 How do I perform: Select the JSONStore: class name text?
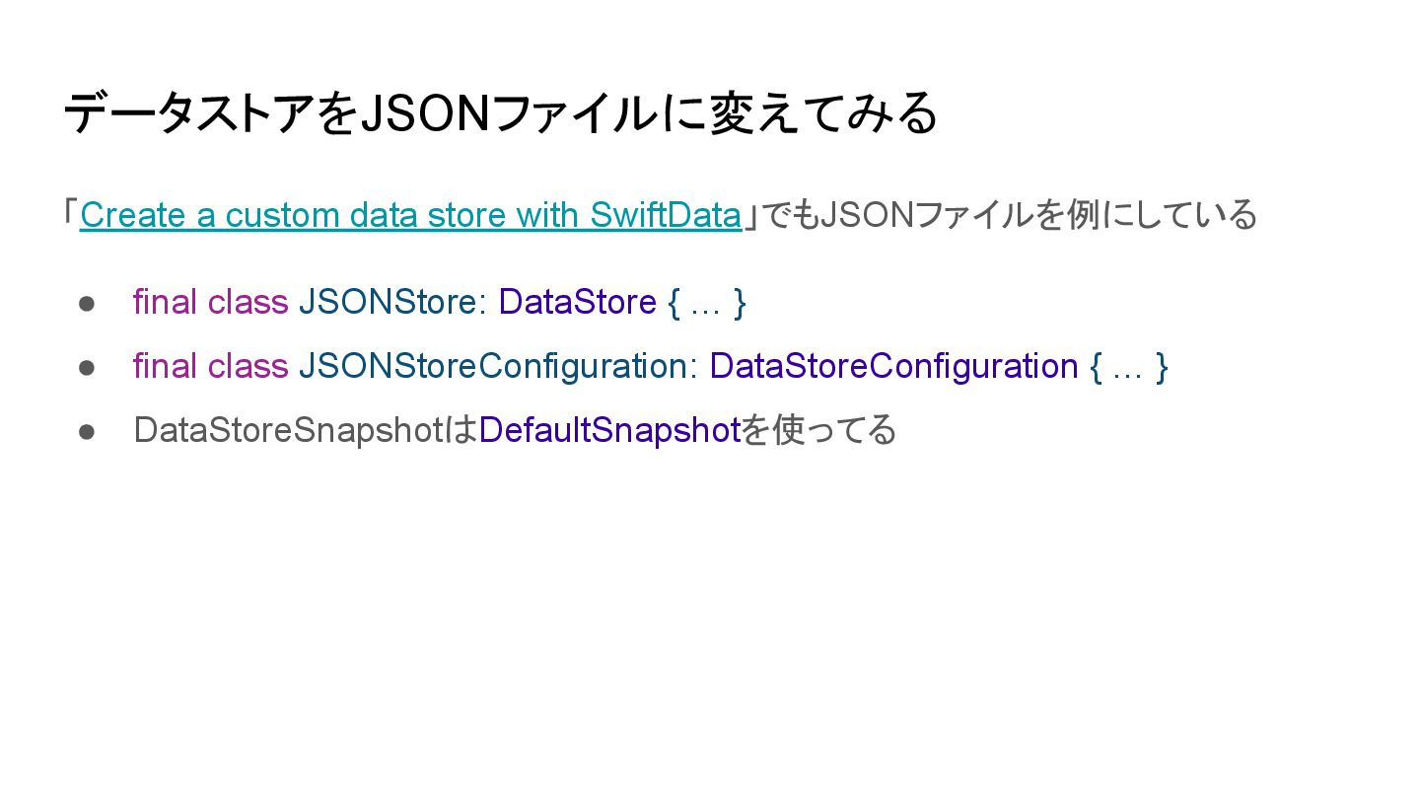pyautogui.click(x=392, y=302)
